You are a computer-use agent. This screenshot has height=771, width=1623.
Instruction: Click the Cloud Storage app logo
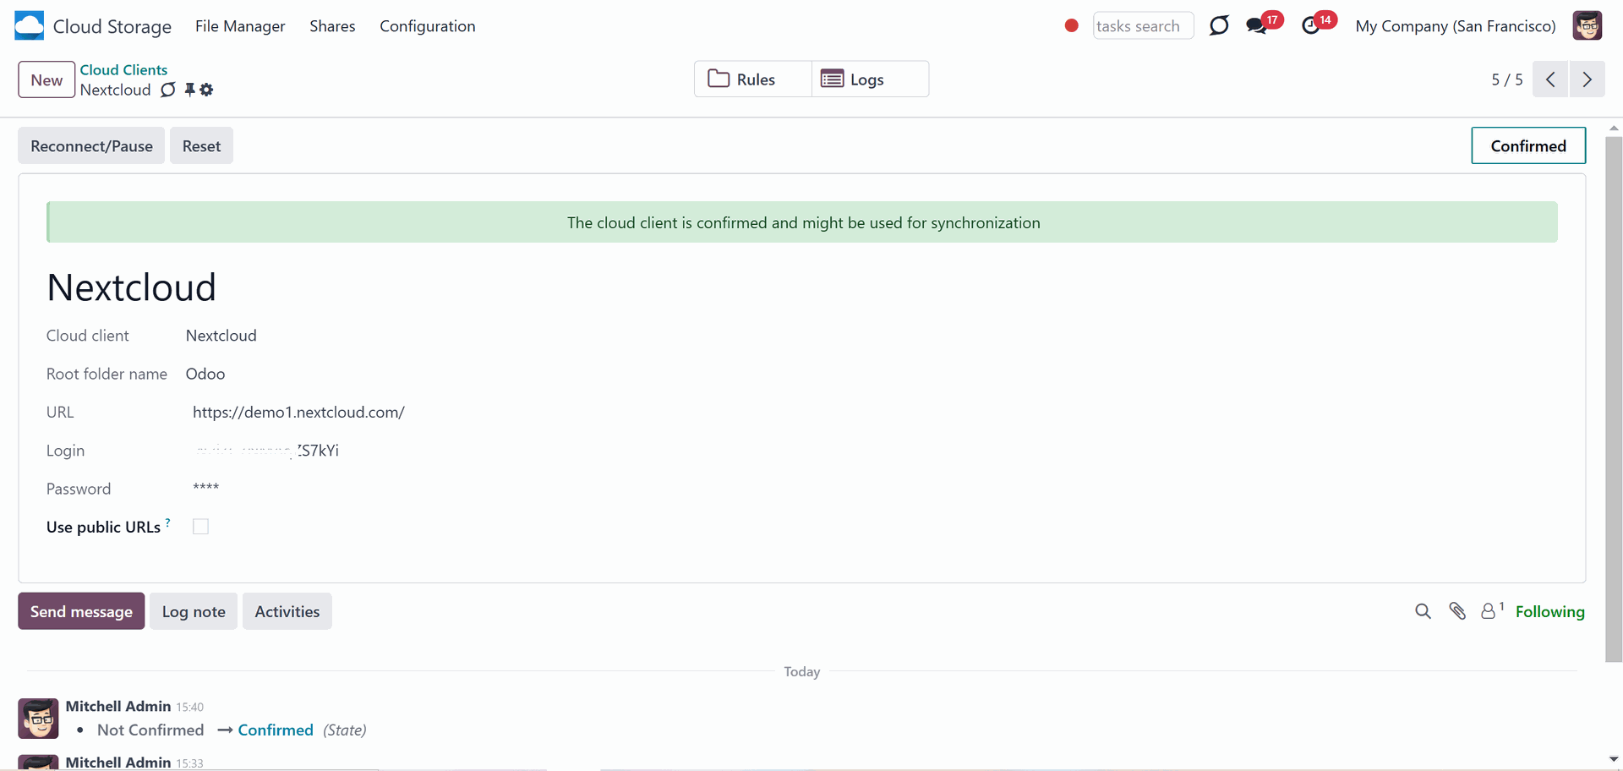pyautogui.click(x=29, y=25)
